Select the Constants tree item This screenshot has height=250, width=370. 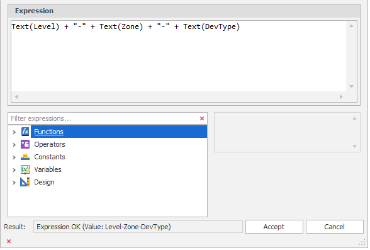(50, 157)
